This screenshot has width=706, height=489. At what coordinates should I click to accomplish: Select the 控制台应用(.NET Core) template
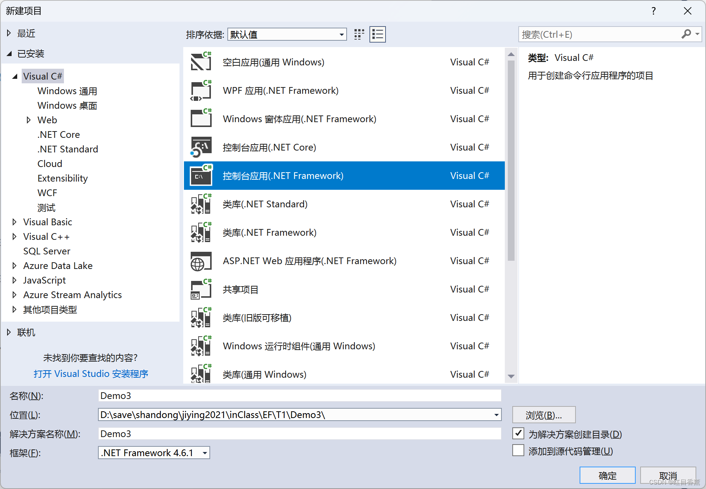point(270,147)
